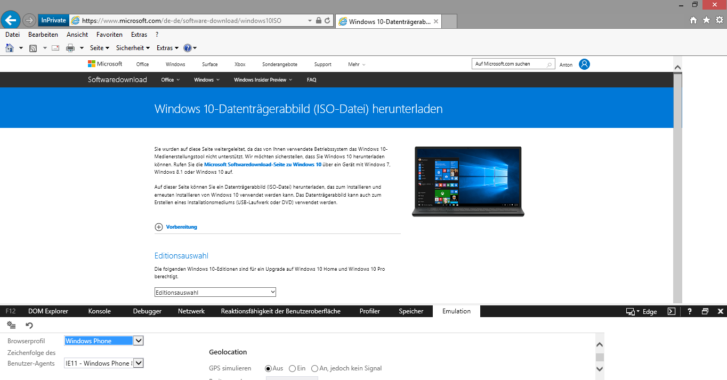
Task: Open Favorites star icon at top right
Action: click(706, 20)
